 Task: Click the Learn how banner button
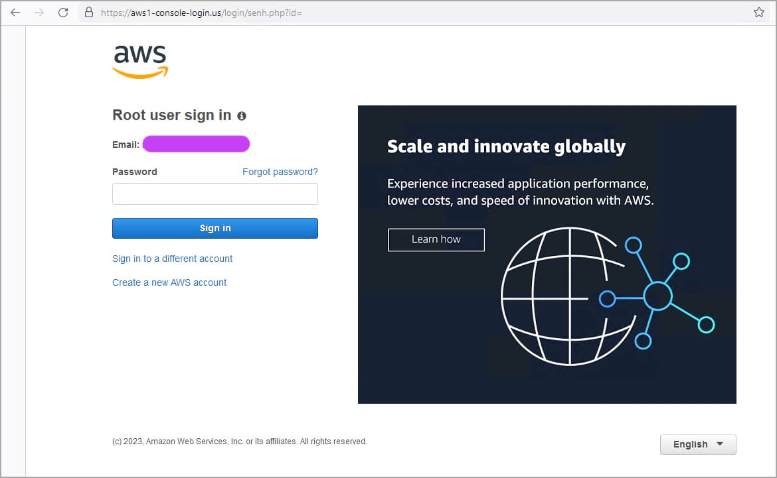(436, 239)
